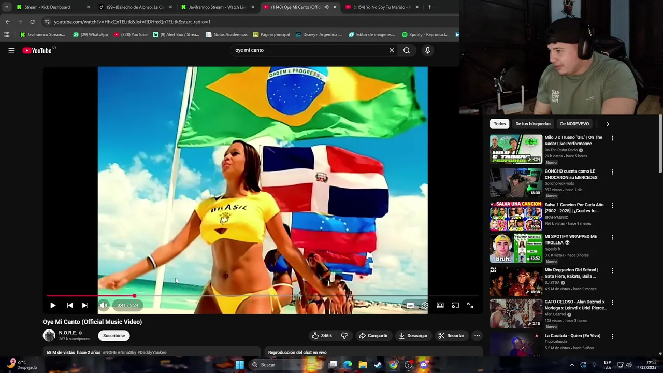Switch to Bailecito de Alonso TikTok tab
The height and width of the screenshot is (373, 663).
click(135, 7)
